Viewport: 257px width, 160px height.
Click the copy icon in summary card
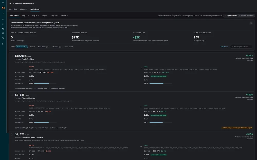pyautogui.click(x=251, y=23)
